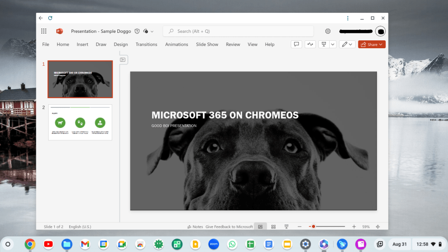
Task: Switch to the Transitions ribbon tab
Action: click(x=146, y=44)
